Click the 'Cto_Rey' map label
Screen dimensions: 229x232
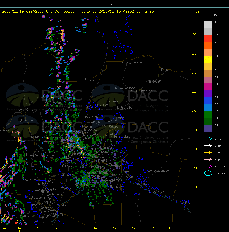(47, 181)
